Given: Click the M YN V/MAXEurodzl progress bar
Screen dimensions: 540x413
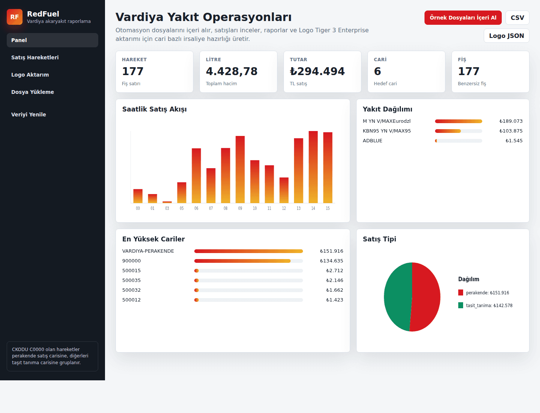Looking at the screenshot, I should 458,121.
